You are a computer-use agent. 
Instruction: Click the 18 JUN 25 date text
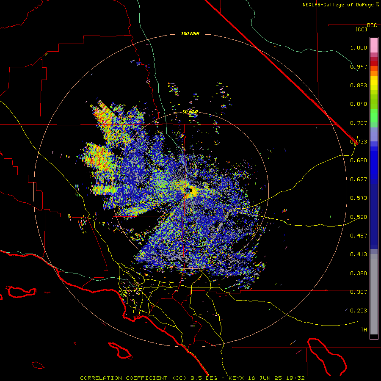265,378
